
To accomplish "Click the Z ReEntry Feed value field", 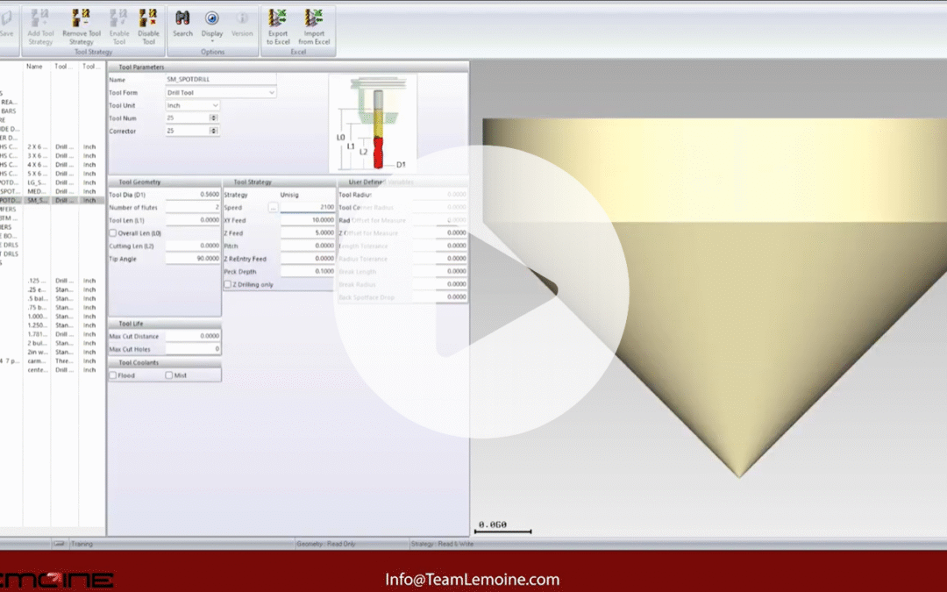I will [x=308, y=259].
